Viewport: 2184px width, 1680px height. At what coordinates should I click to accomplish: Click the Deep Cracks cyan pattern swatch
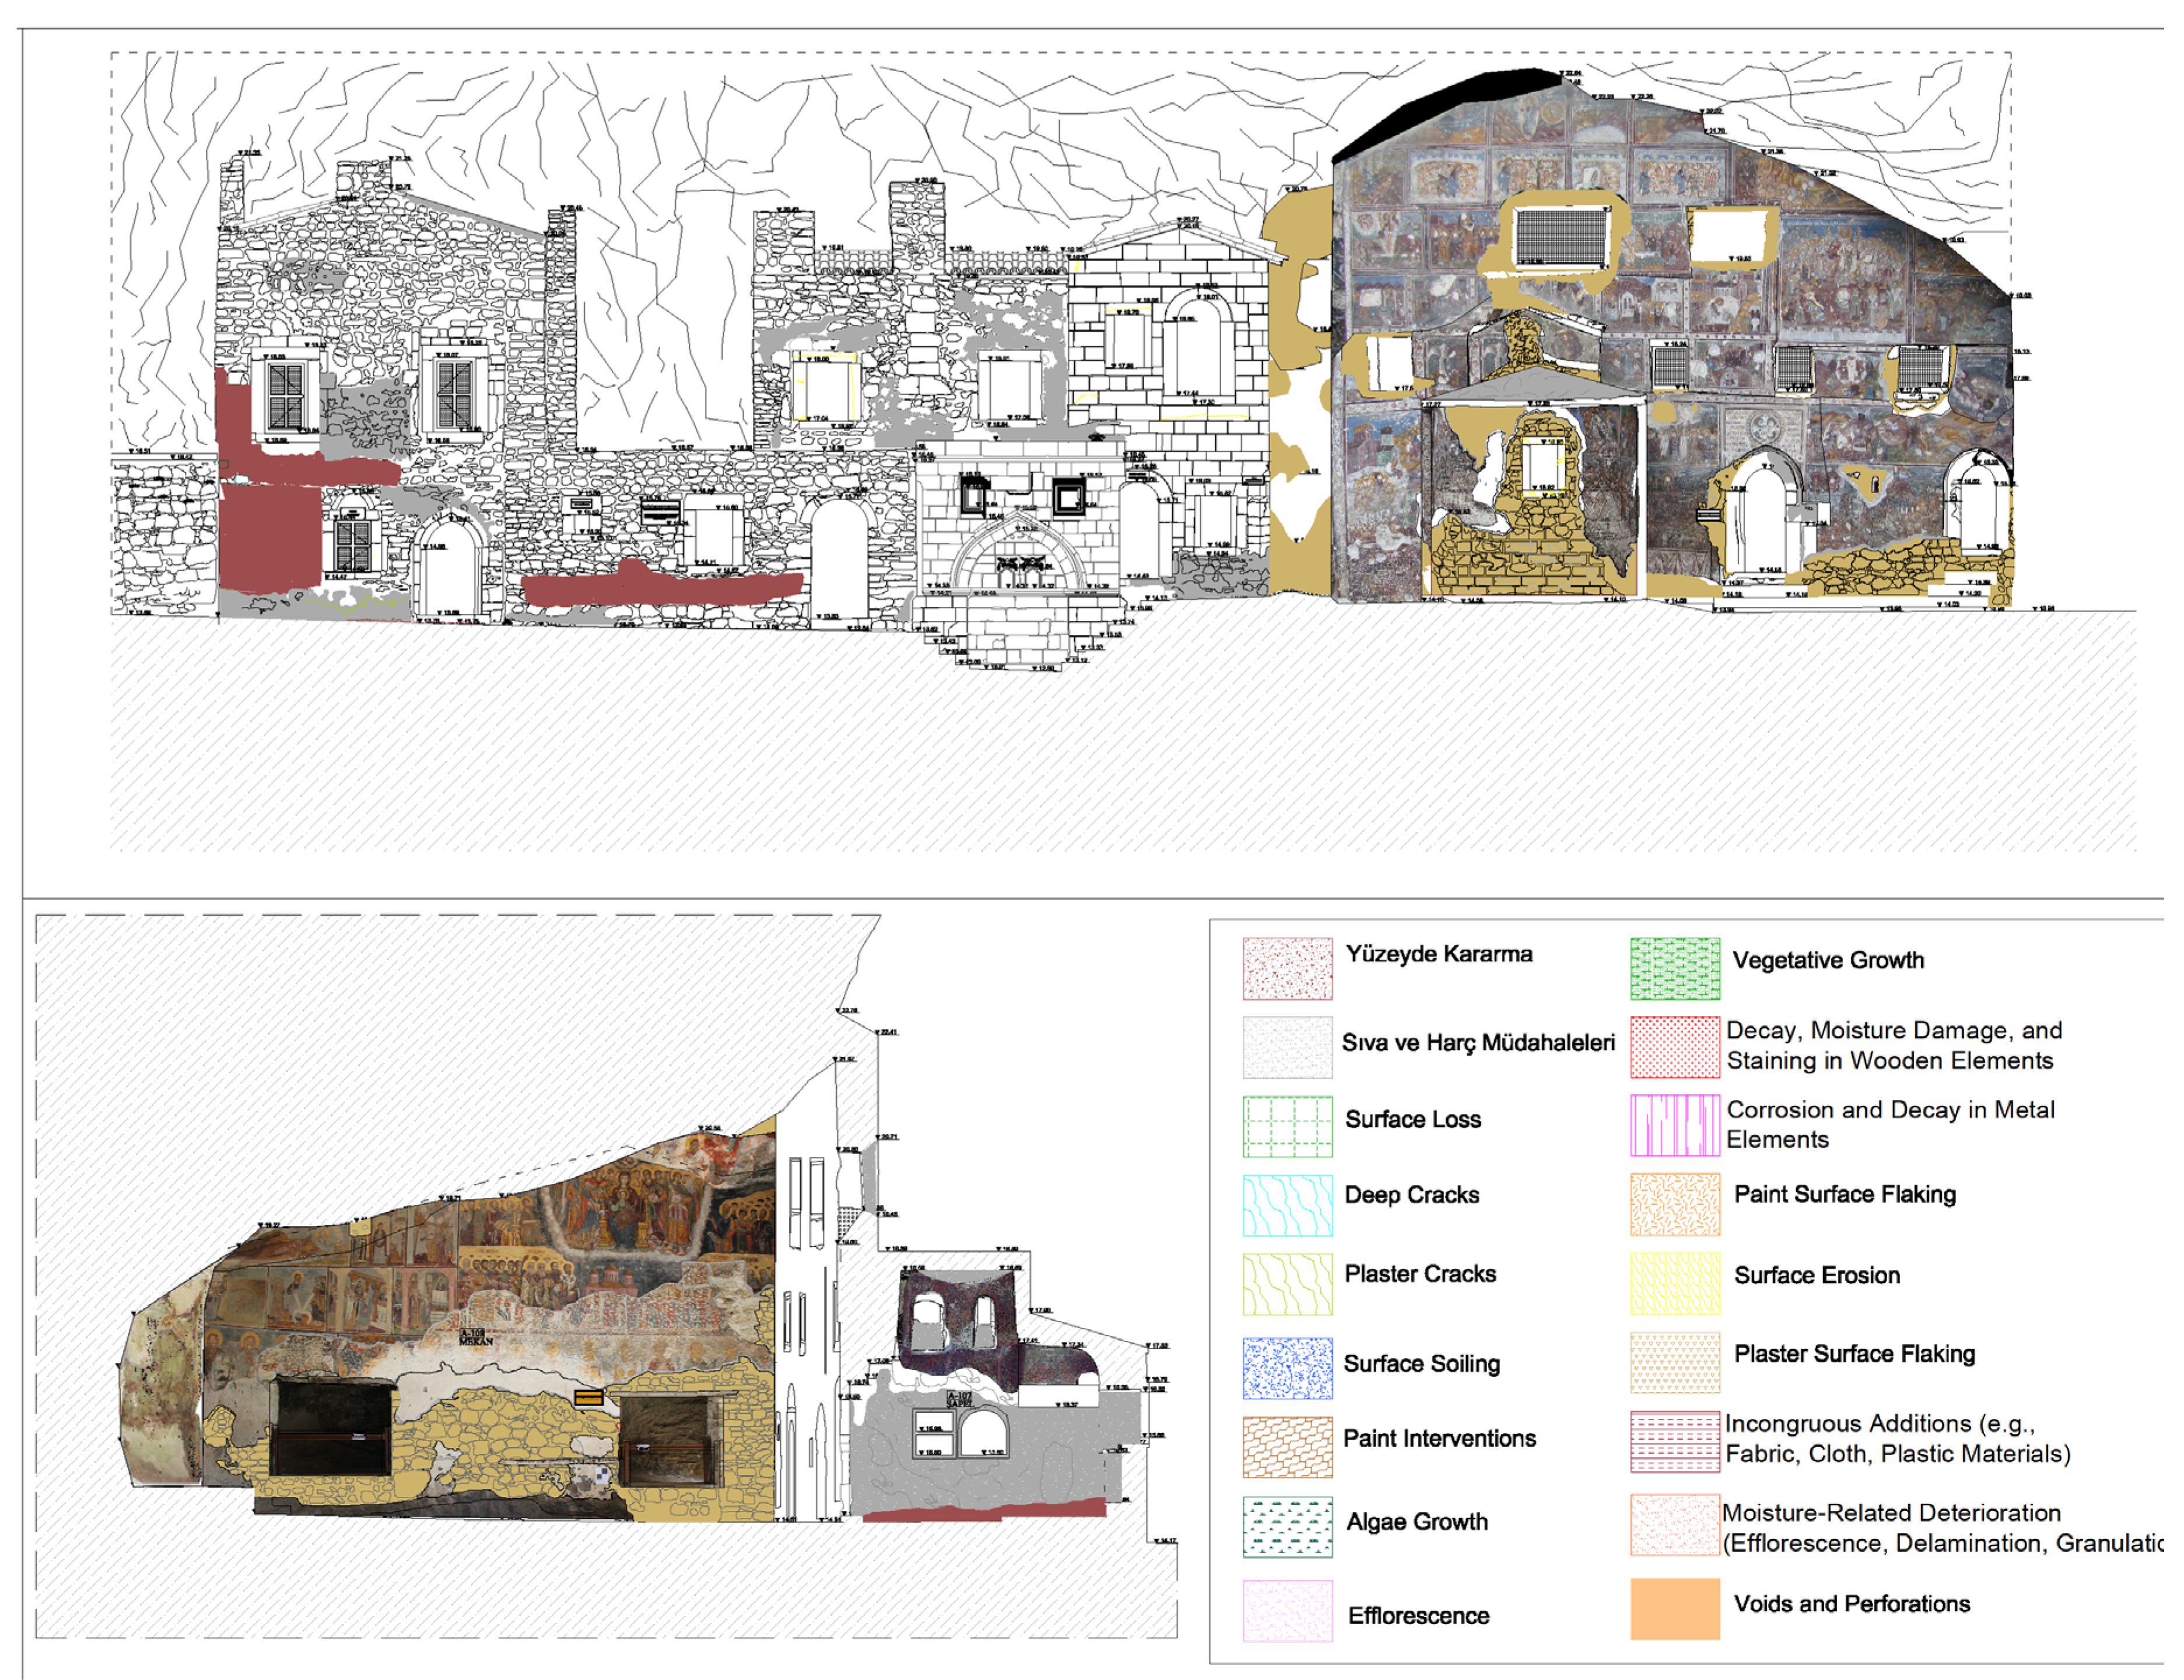pos(1287,1205)
